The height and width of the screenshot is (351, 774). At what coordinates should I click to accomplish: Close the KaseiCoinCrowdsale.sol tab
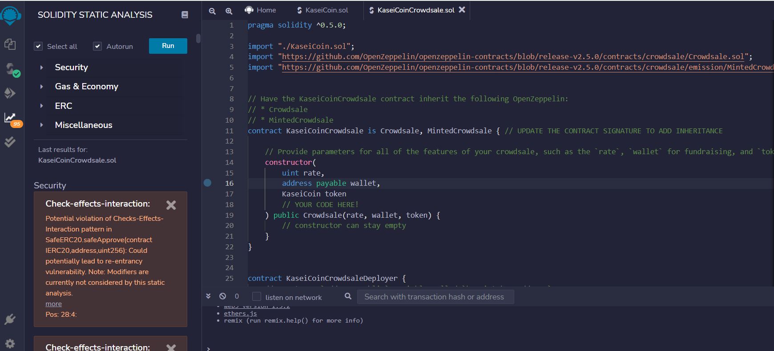click(462, 9)
